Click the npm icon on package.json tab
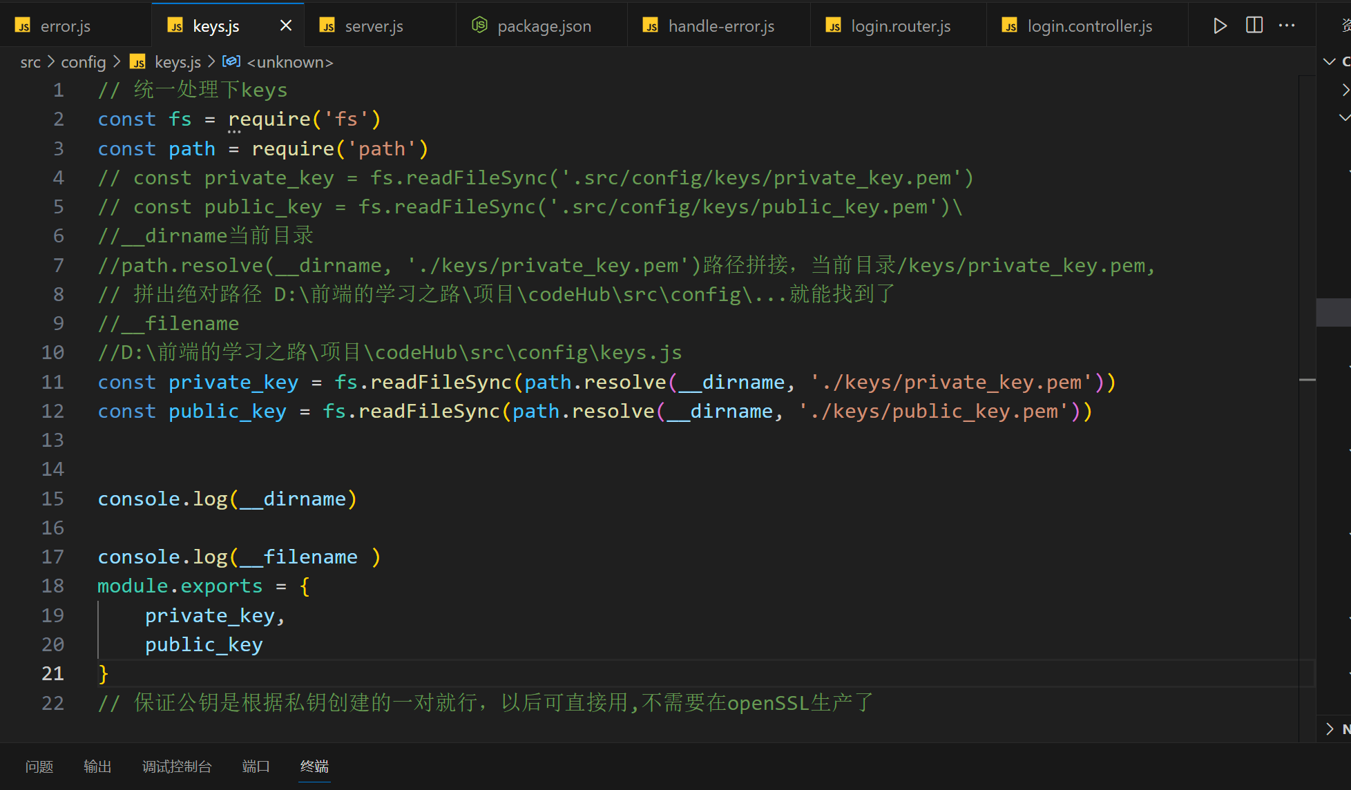The image size is (1351, 790). [x=479, y=25]
